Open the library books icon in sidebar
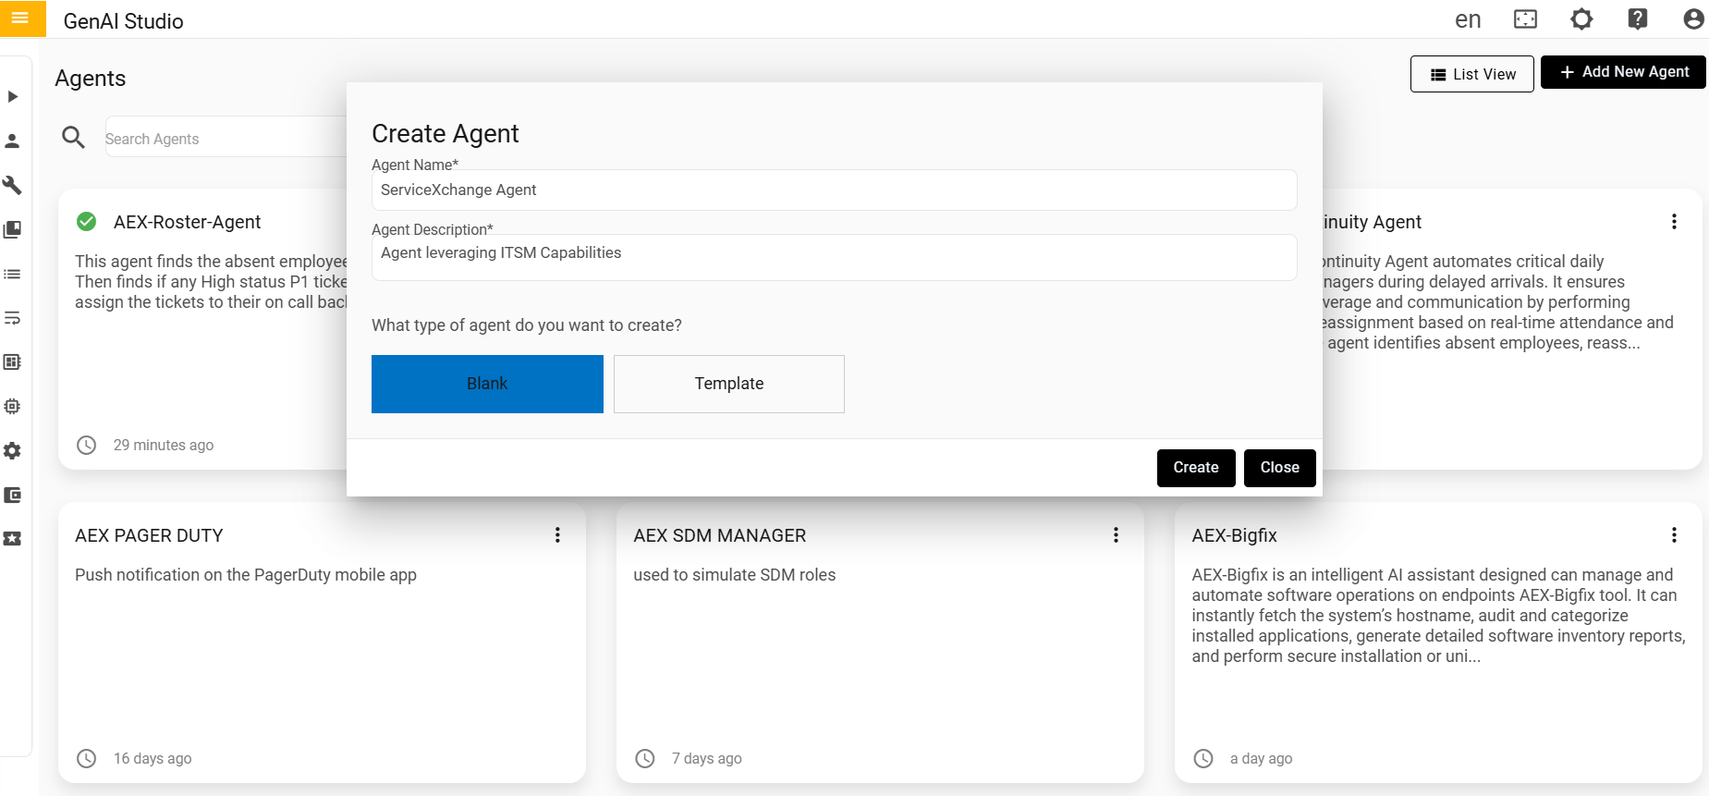Image resolution: width=1709 pixels, height=796 pixels. pos(12,229)
